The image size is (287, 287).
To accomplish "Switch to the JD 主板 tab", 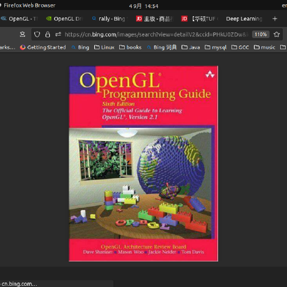I will tap(154, 19).
